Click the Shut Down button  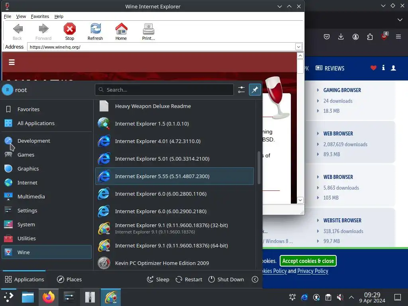pyautogui.click(x=226, y=279)
